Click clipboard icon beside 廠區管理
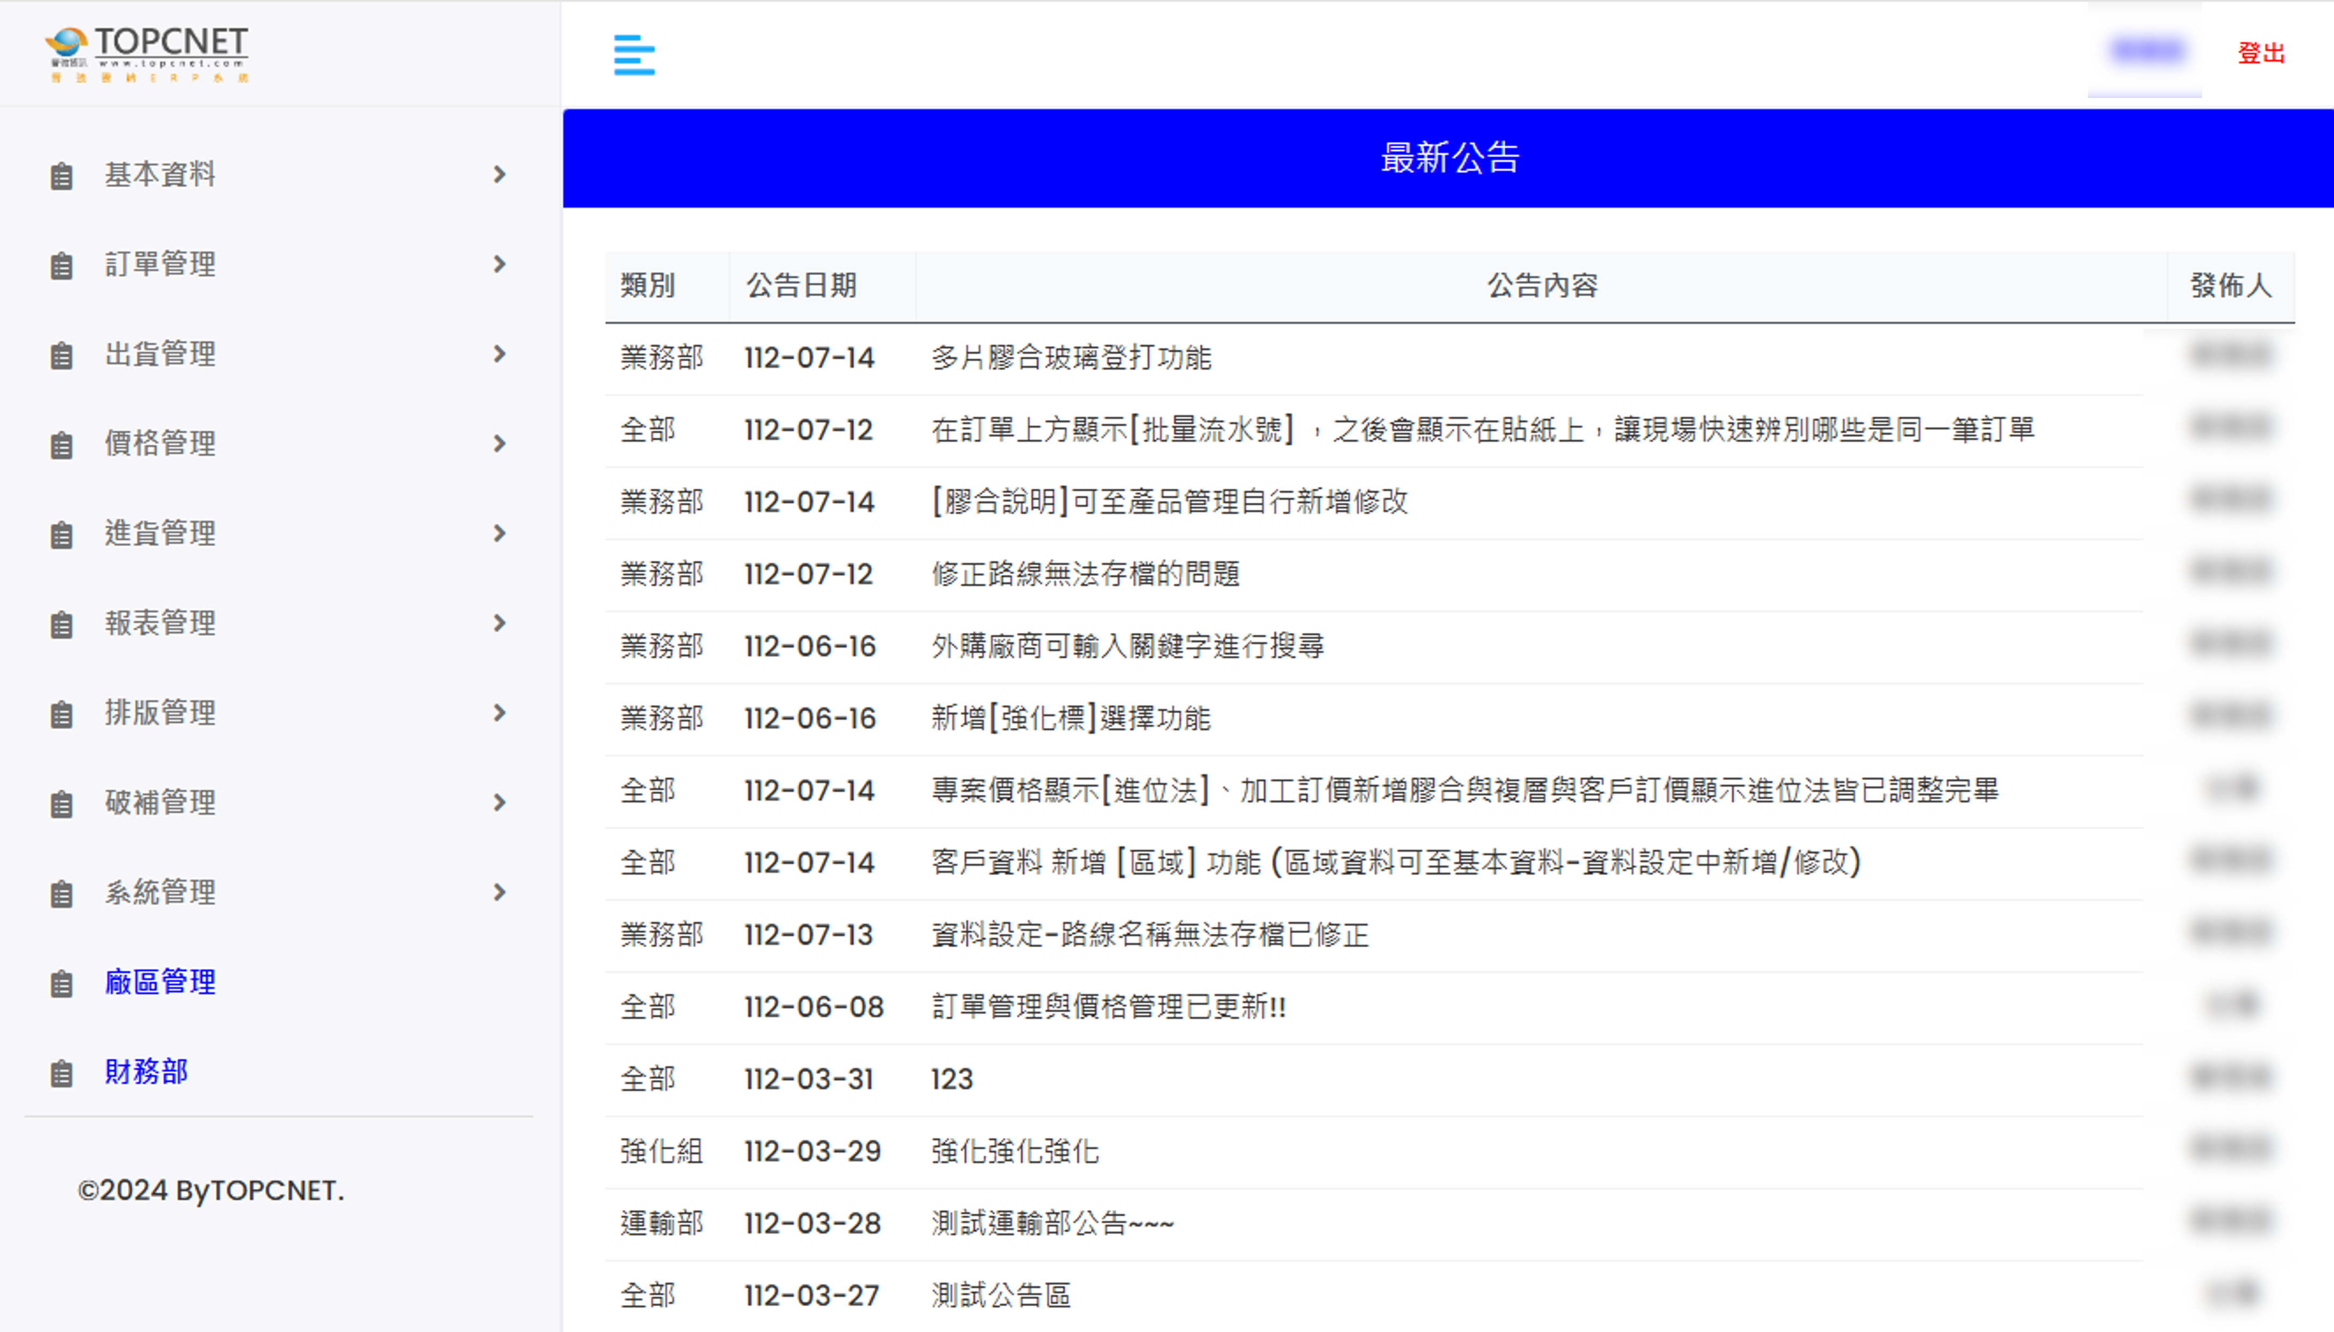The image size is (2334, 1332). coord(61,983)
